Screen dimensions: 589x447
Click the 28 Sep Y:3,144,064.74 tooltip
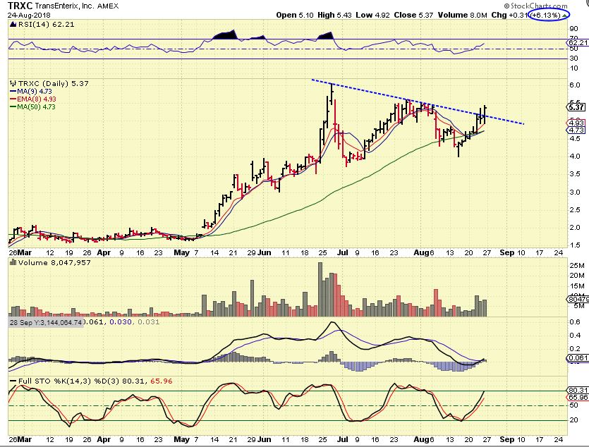tap(46, 322)
